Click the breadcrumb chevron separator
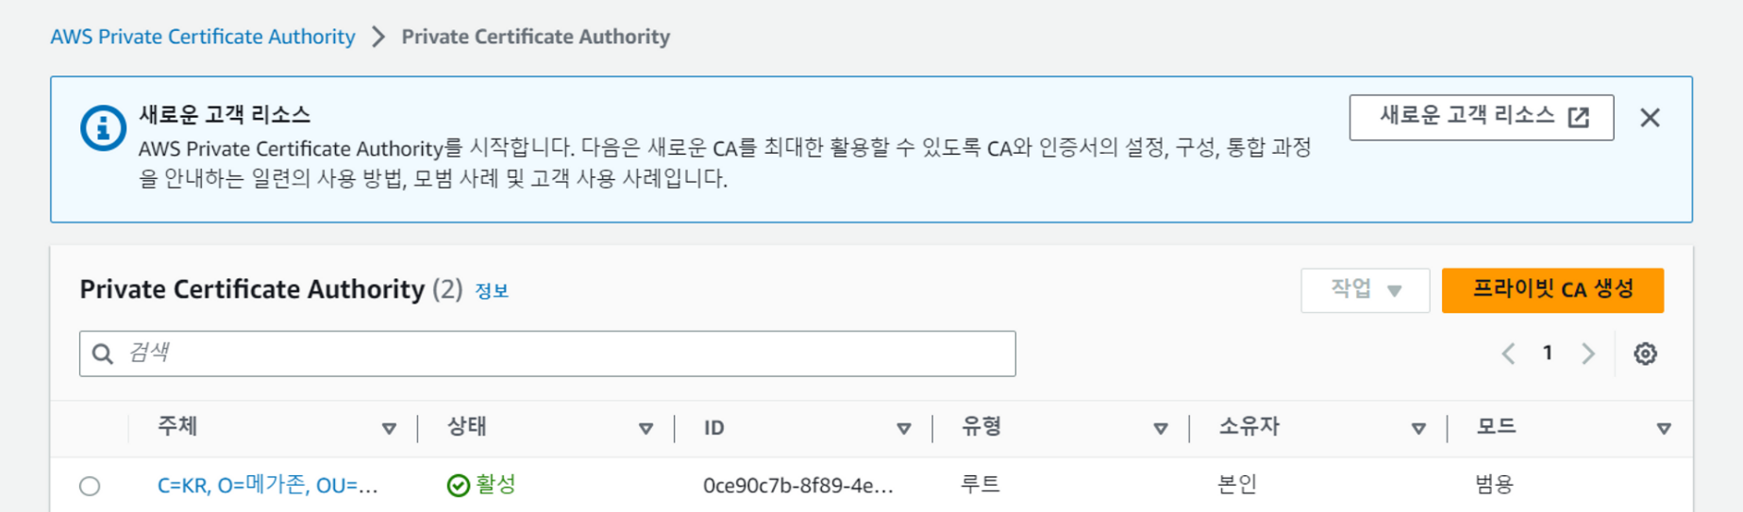This screenshot has width=1743, height=512. [378, 37]
